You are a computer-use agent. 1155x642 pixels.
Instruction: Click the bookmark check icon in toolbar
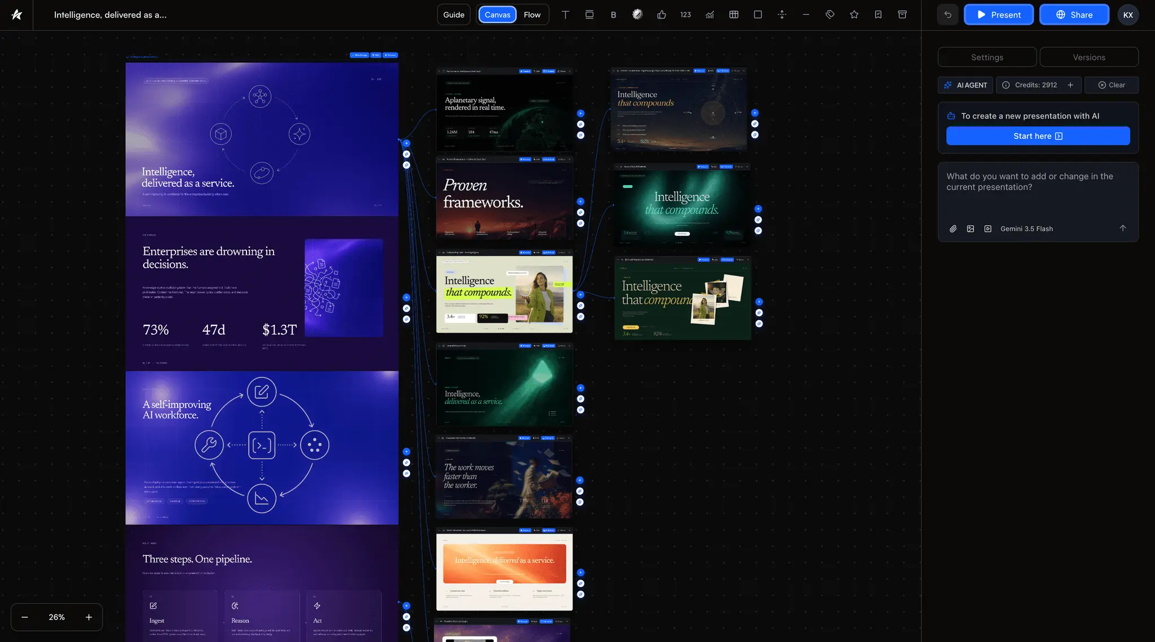click(x=878, y=15)
